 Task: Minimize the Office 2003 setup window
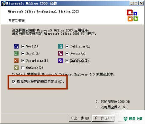click(x=131, y=3)
